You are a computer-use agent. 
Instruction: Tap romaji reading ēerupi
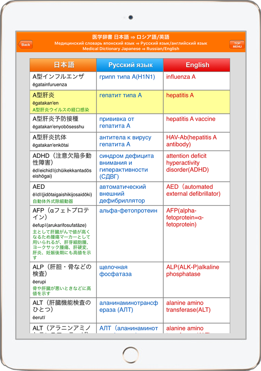[39, 282]
